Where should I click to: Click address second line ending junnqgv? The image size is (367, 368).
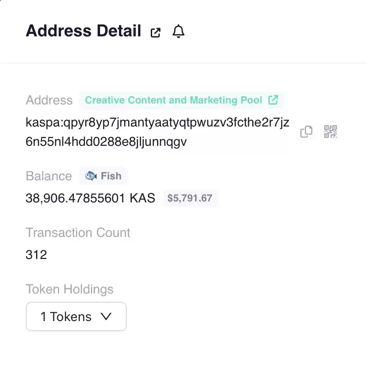point(106,142)
